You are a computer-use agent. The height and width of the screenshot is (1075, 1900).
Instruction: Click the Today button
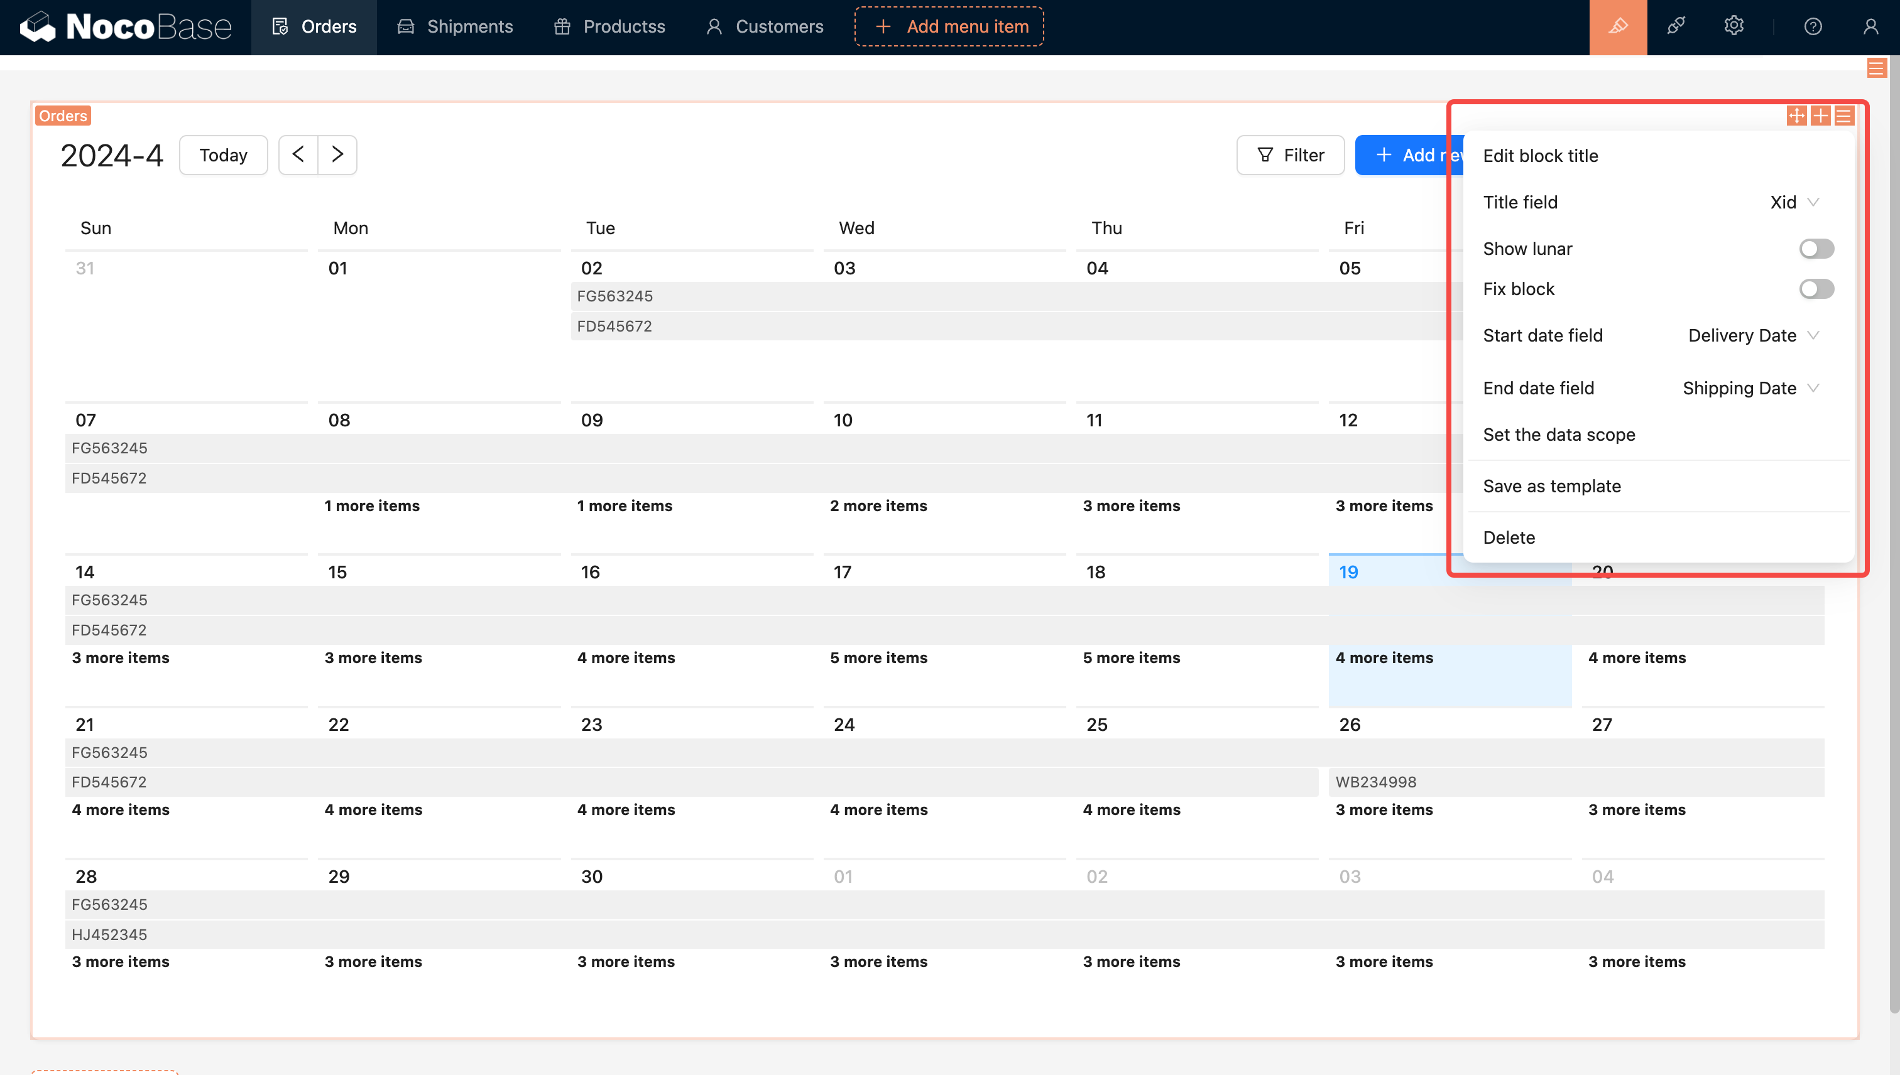click(223, 155)
